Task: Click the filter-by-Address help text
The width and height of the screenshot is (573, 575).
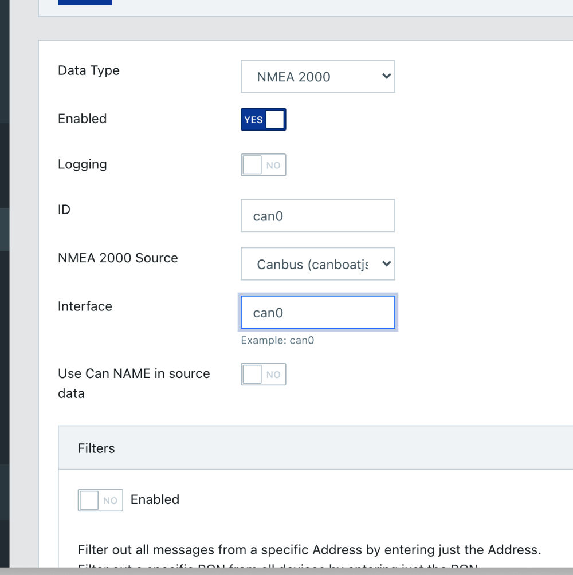Action: coord(309,550)
